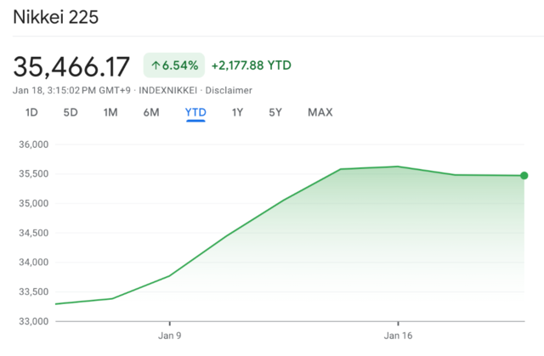Select the 1Y time range
544x356 pixels.
click(239, 112)
